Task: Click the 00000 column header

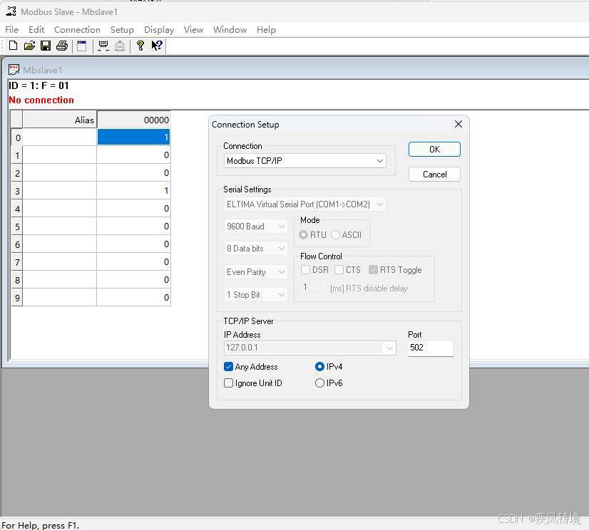Action: (x=134, y=120)
